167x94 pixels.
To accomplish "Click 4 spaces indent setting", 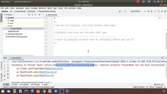I will click(159, 87).
